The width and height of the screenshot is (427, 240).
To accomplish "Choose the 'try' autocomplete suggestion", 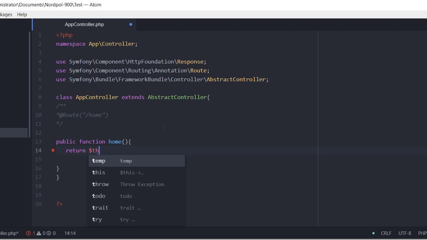I will [136, 219].
